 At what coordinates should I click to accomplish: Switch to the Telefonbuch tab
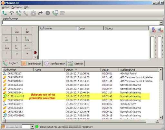32,64
